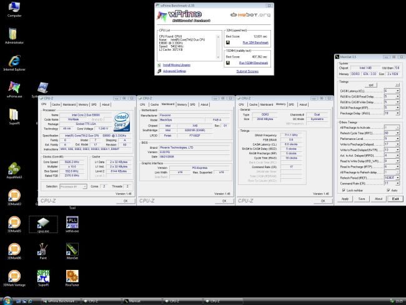
Task: Open the RAS# Precharge dropdown
Action: click(x=397, y=107)
